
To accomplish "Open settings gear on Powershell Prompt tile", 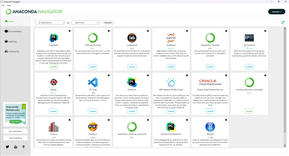I will (226, 31).
